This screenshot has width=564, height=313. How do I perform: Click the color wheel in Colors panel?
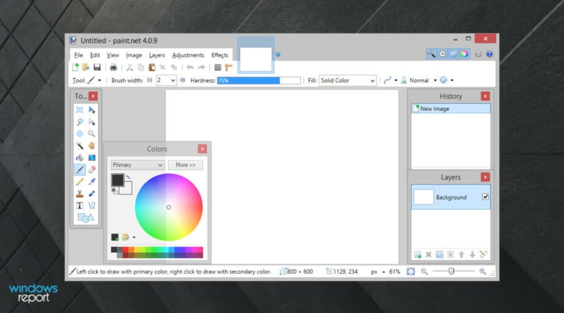point(169,207)
